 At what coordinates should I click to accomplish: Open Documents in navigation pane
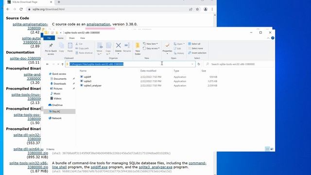point(60,79)
